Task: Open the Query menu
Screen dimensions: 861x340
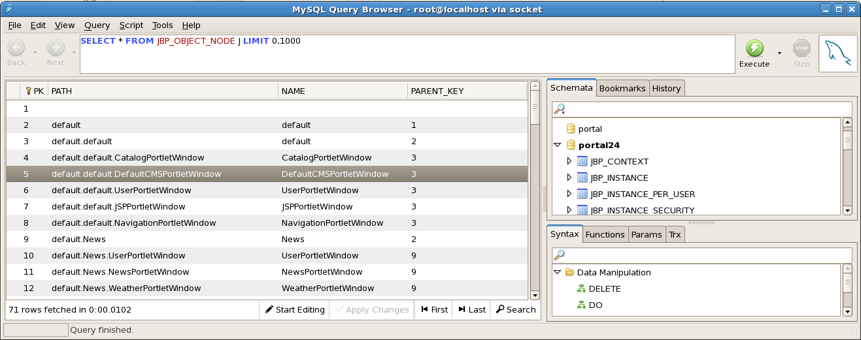Action: click(97, 25)
